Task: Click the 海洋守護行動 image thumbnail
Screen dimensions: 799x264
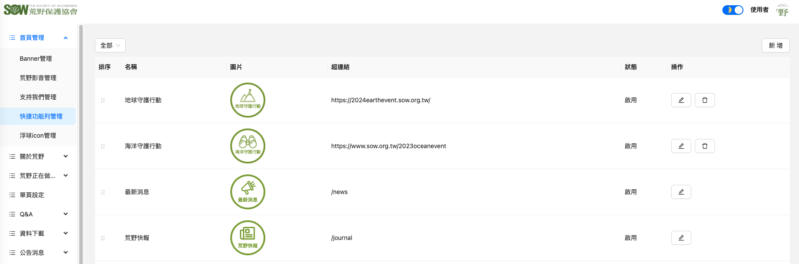Action: [248, 146]
